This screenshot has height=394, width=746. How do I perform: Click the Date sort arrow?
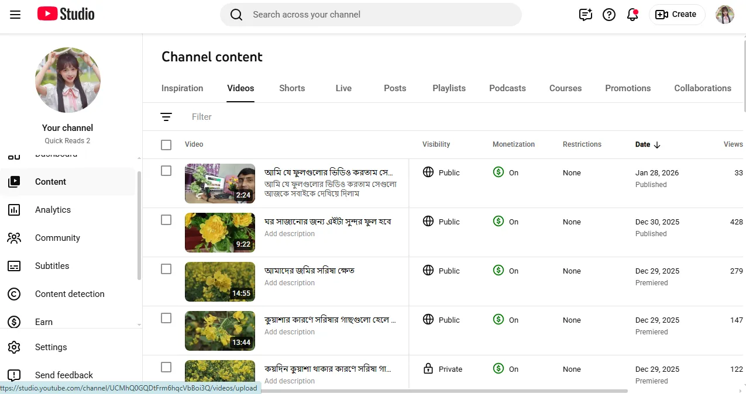pyautogui.click(x=657, y=145)
